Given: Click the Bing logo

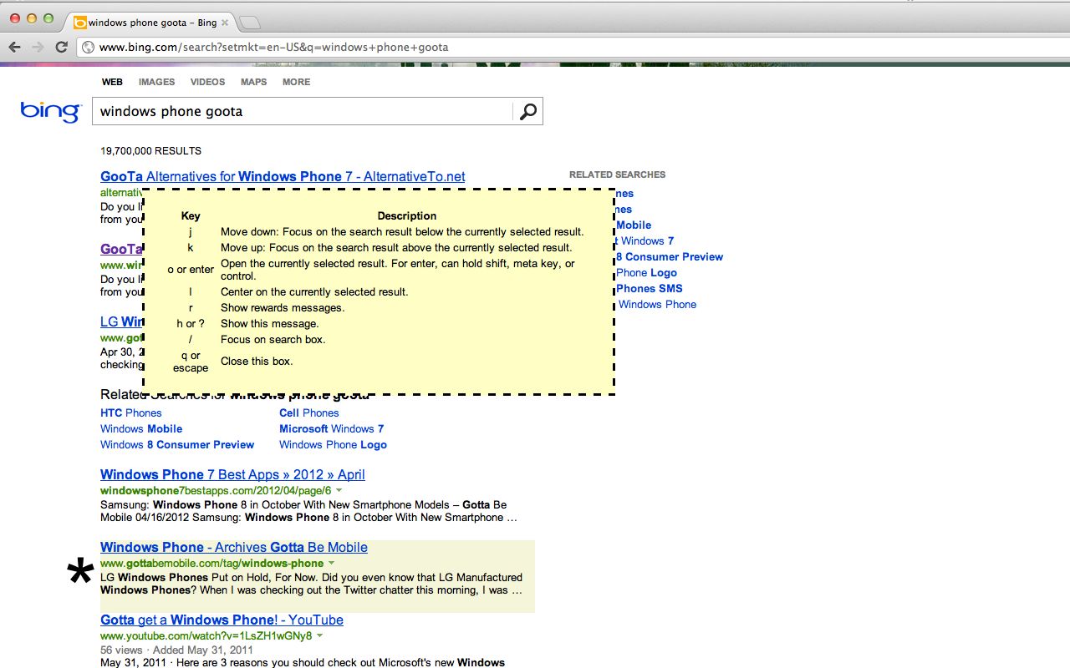Looking at the screenshot, I should 50,112.
